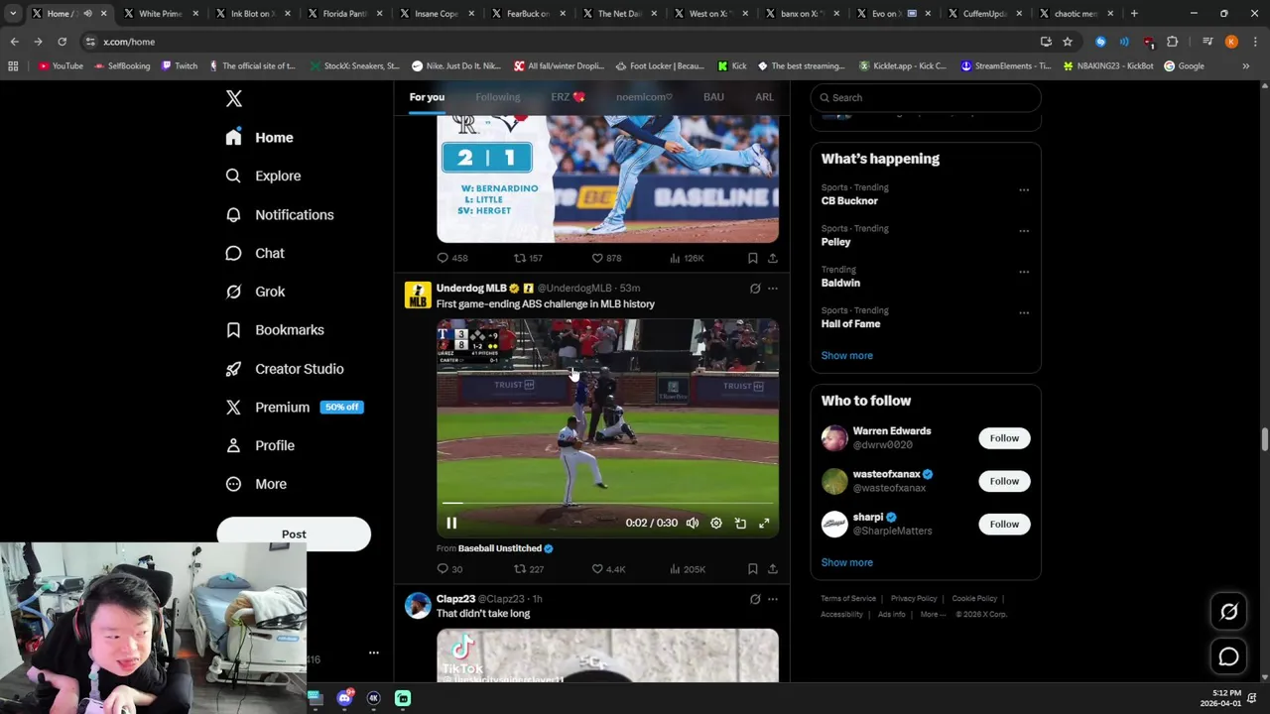Reply to Underdog MLB post with 30 replies

(449, 569)
